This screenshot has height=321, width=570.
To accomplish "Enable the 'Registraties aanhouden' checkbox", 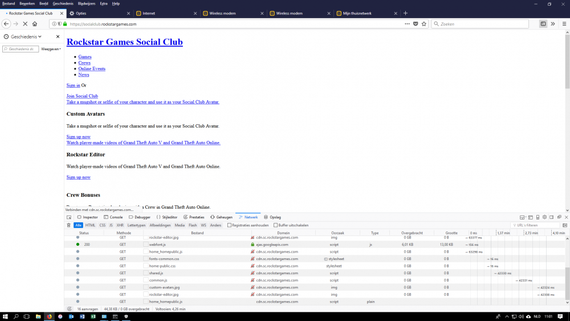I will [x=229, y=225].
